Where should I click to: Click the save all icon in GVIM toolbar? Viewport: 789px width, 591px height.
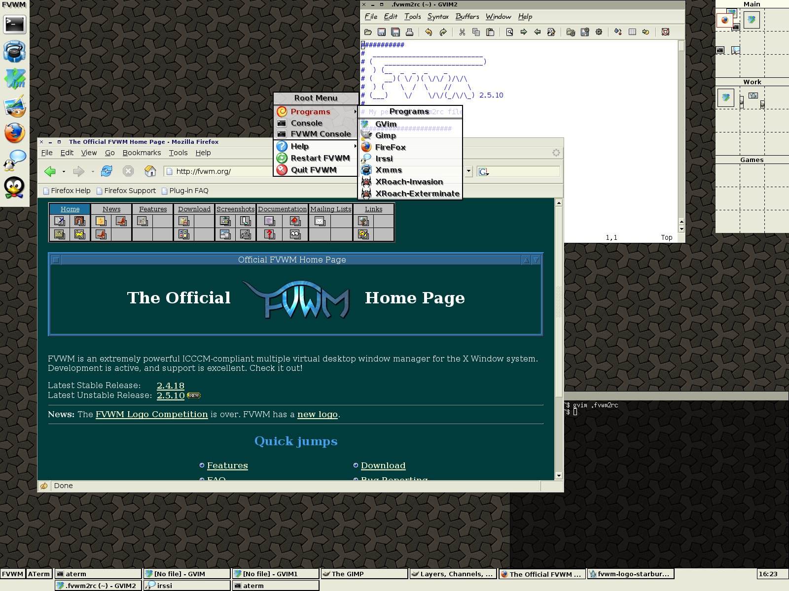tap(395, 32)
